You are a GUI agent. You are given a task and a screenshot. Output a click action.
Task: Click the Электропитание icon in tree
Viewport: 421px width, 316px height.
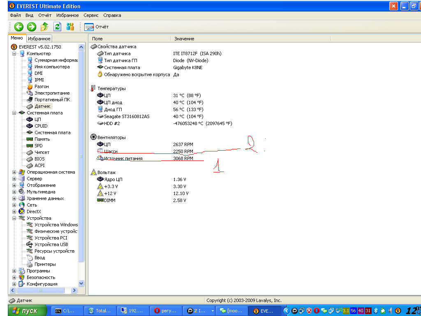pos(30,93)
